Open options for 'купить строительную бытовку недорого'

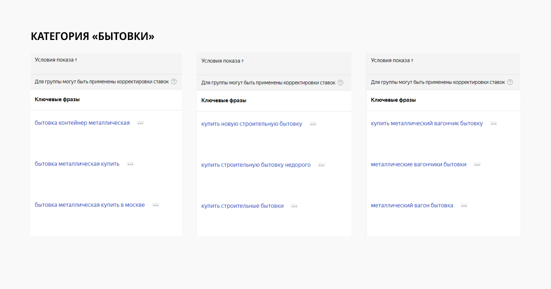(321, 165)
